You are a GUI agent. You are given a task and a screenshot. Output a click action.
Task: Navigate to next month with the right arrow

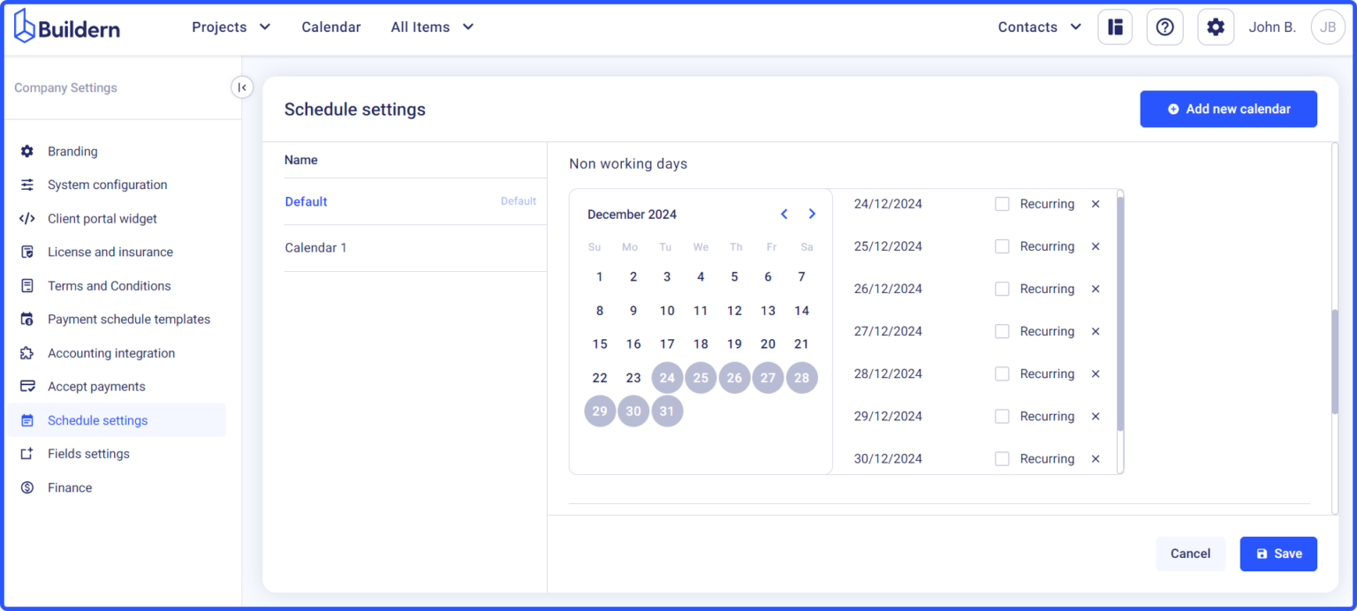click(x=812, y=213)
